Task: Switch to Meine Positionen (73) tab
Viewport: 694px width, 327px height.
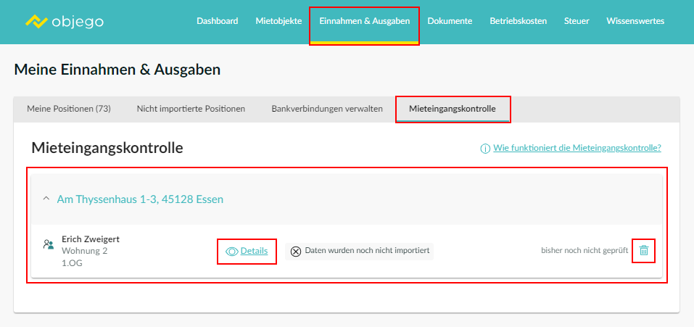Action: pos(69,109)
